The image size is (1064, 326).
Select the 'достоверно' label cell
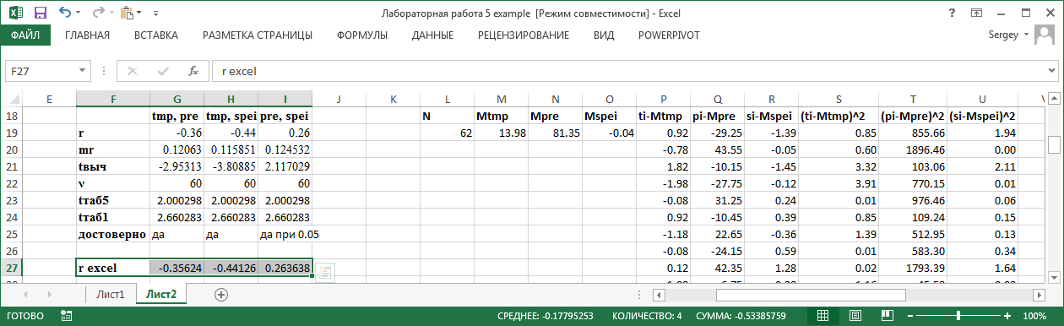pyautogui.click(x=112, y=234)
